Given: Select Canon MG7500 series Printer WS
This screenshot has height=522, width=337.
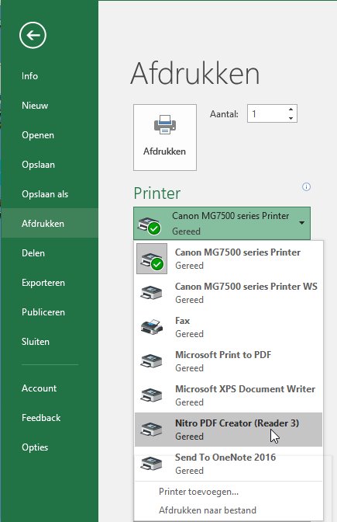Looking at the screenshot, I should 229,293.
